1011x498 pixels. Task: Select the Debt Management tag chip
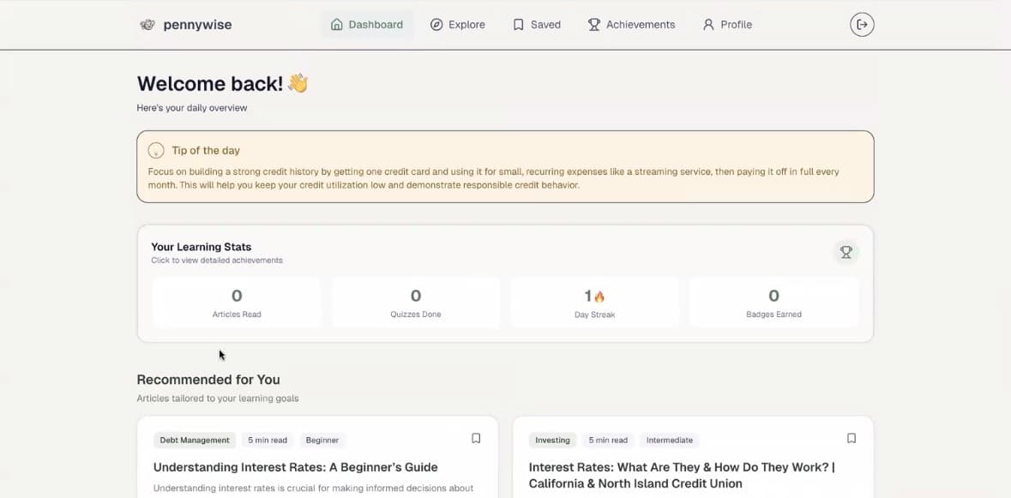pos(194,440)
